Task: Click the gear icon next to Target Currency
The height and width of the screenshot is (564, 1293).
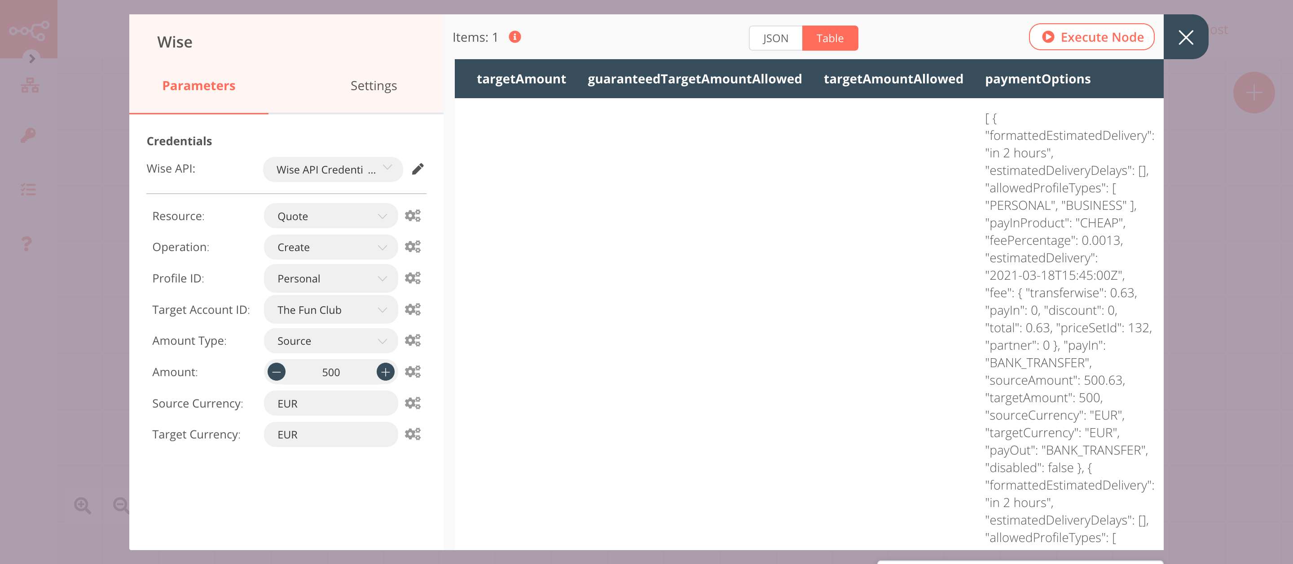Action: pos(412,434)
